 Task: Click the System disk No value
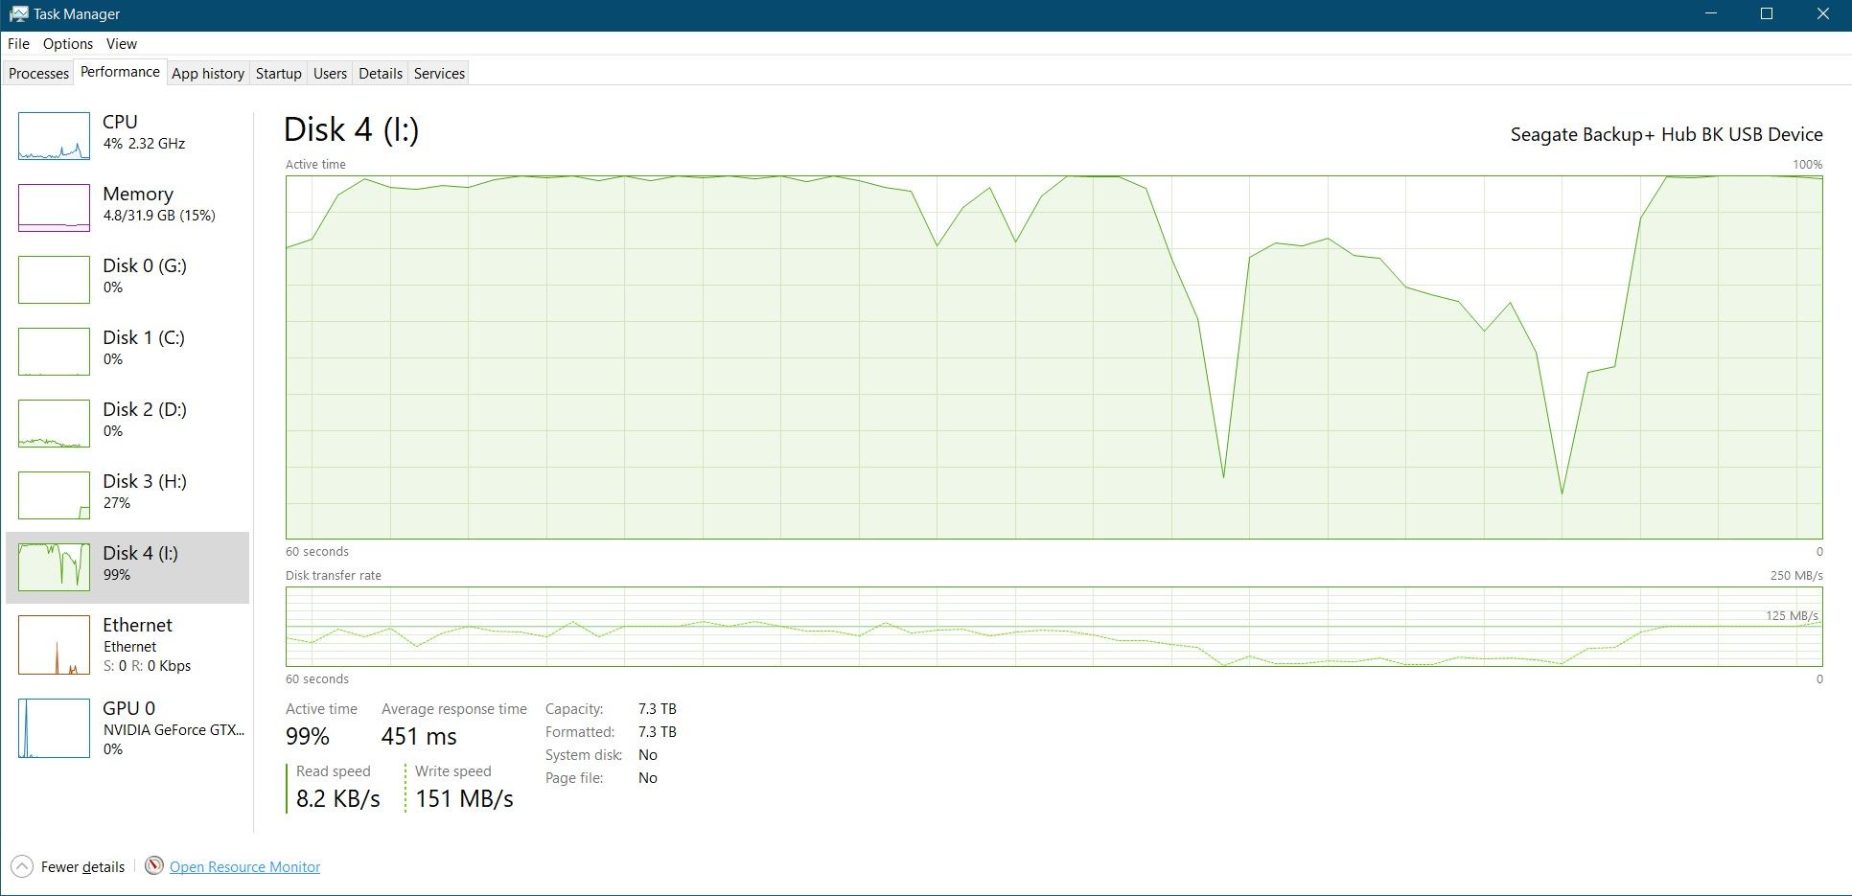(648, 754)
